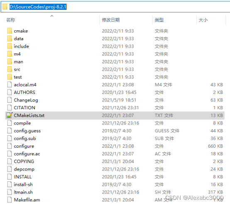This screenshot has height=204, width=230.
Task: Select the configure file name
Action: tap(24, 146)
